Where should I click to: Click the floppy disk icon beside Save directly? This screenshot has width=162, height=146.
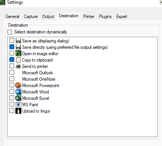(18, 47)
